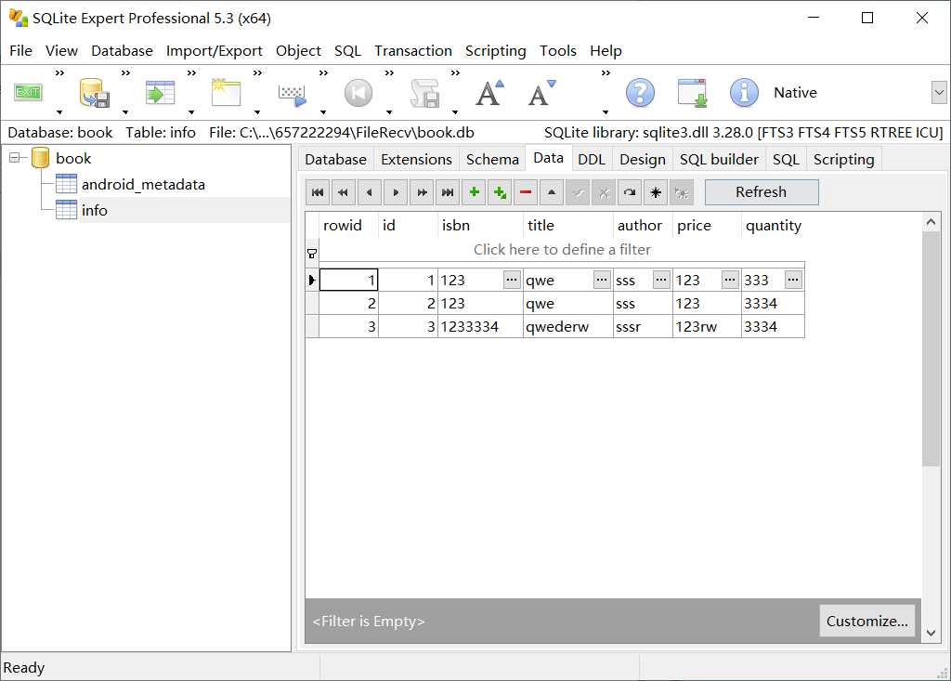
Task: Select the android_metadata table in tree
Action: tap(143, 185)
